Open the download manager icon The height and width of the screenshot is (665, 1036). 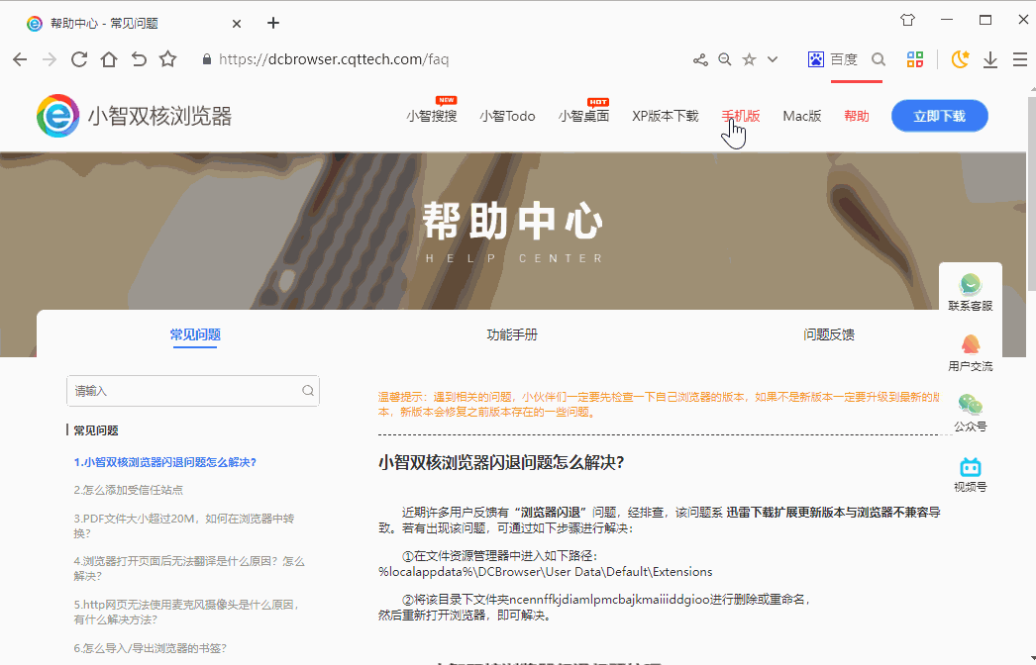[989, 59]
